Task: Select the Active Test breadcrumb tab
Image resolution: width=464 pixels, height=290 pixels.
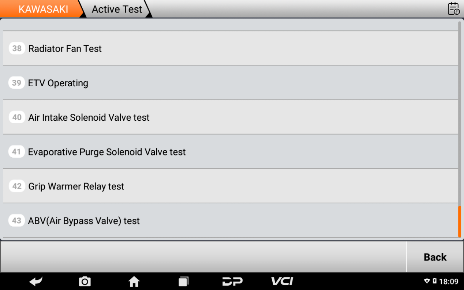Action: tap(117, 9)
